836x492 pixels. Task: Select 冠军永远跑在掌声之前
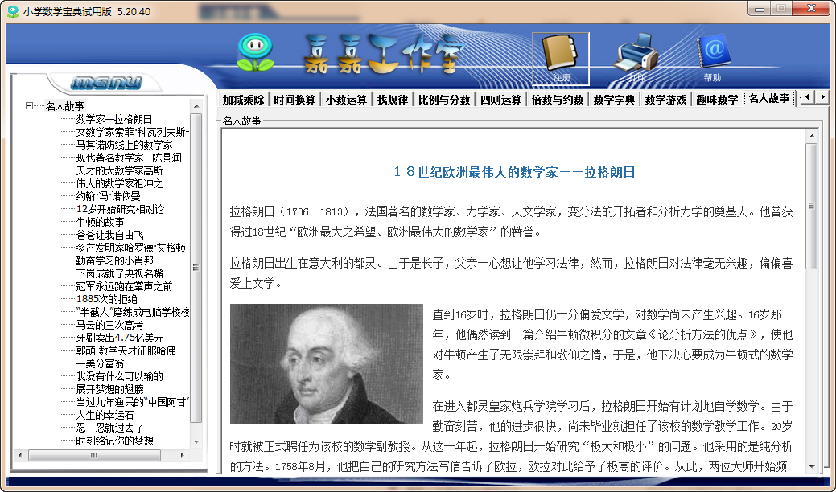pos(124,286)
